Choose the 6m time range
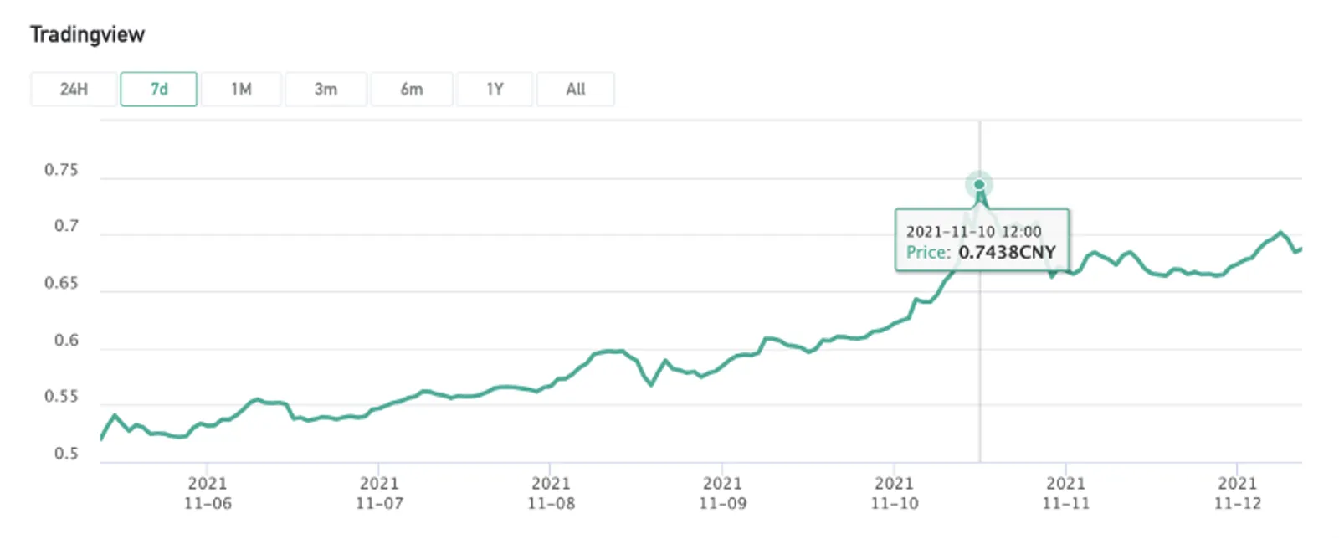1339x539 pixels. [412, 90]
